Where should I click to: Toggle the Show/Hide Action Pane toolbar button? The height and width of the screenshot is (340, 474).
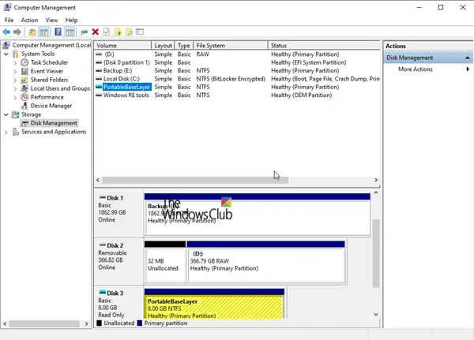tap(70, 32)
